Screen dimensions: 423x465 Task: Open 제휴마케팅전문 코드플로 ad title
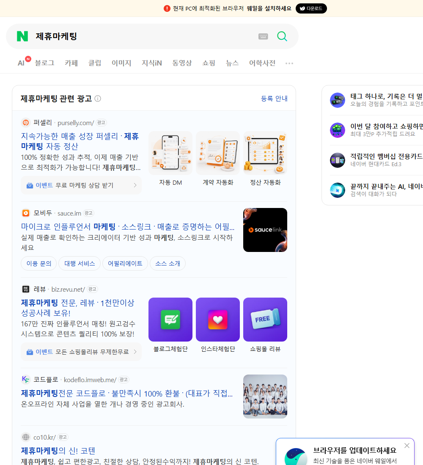(x=127, y=393)
